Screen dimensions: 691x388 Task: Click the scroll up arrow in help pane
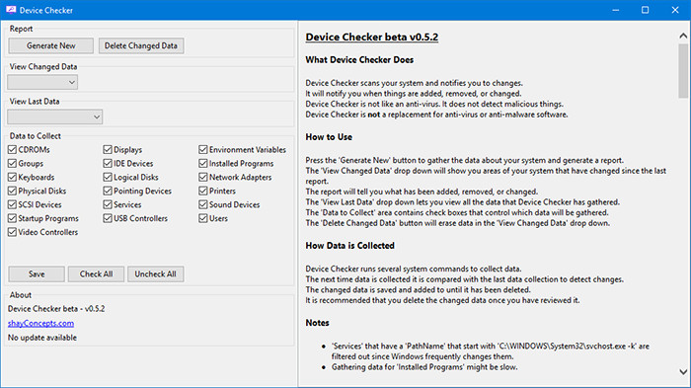[683, 37]
